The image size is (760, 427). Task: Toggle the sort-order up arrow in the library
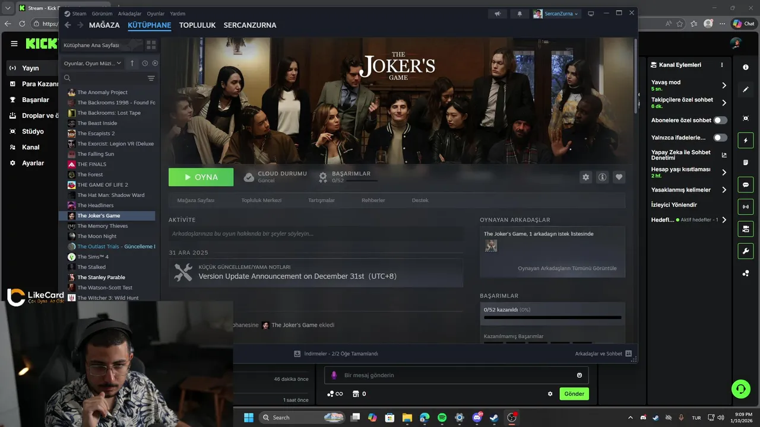click(x=132, y=63)
